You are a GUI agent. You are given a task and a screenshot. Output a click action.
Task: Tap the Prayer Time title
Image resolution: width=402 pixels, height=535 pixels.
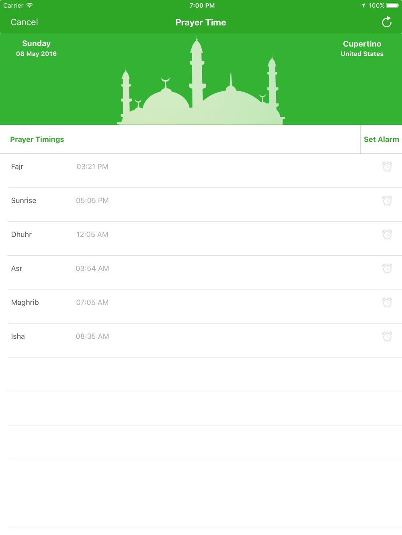[201, 22]
